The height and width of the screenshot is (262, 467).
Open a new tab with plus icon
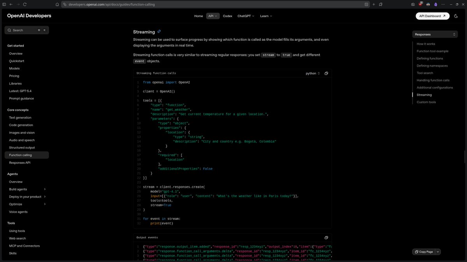point(374,4)
